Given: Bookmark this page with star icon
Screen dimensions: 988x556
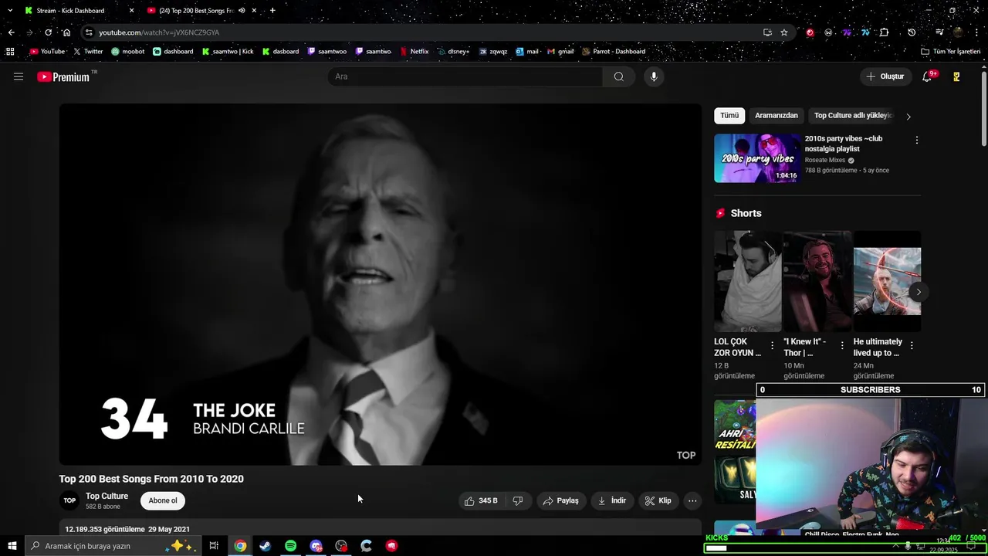Looking at the screenshot, I should (784, 32).
